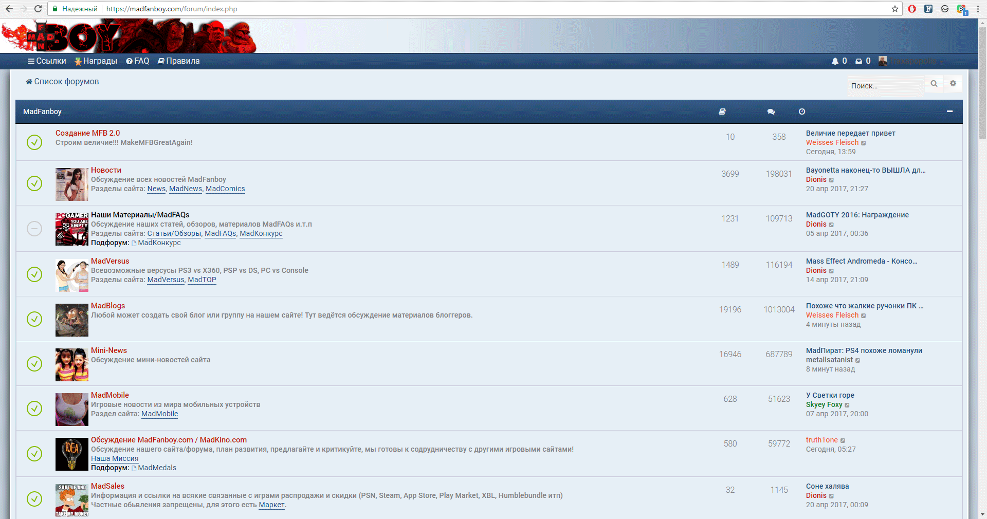The image size is (987, 519).
Task: Open the MadSales forum
Action: tap(107, 486)
